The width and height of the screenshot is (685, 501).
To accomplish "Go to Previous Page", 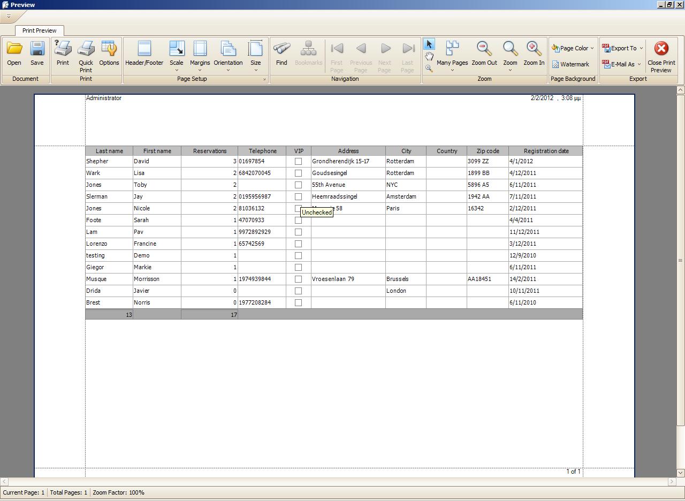I will [361, 48].
